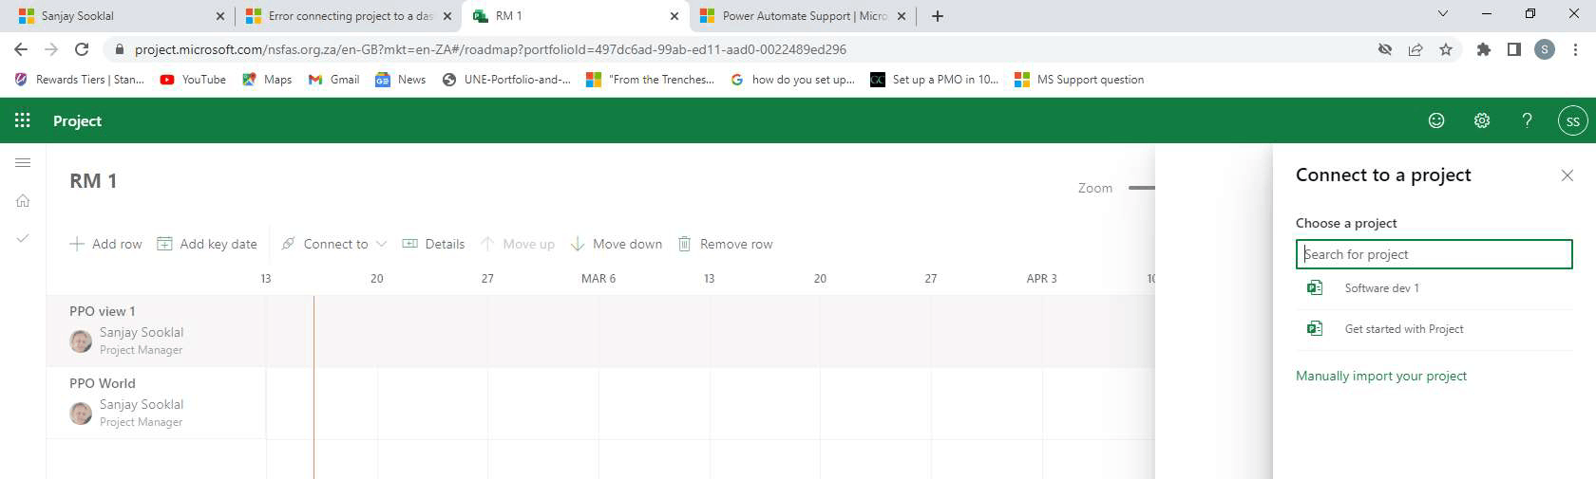Open the UNE-Portfolio-and bookmark
The image size is (1596, 479).
[506, 80]
